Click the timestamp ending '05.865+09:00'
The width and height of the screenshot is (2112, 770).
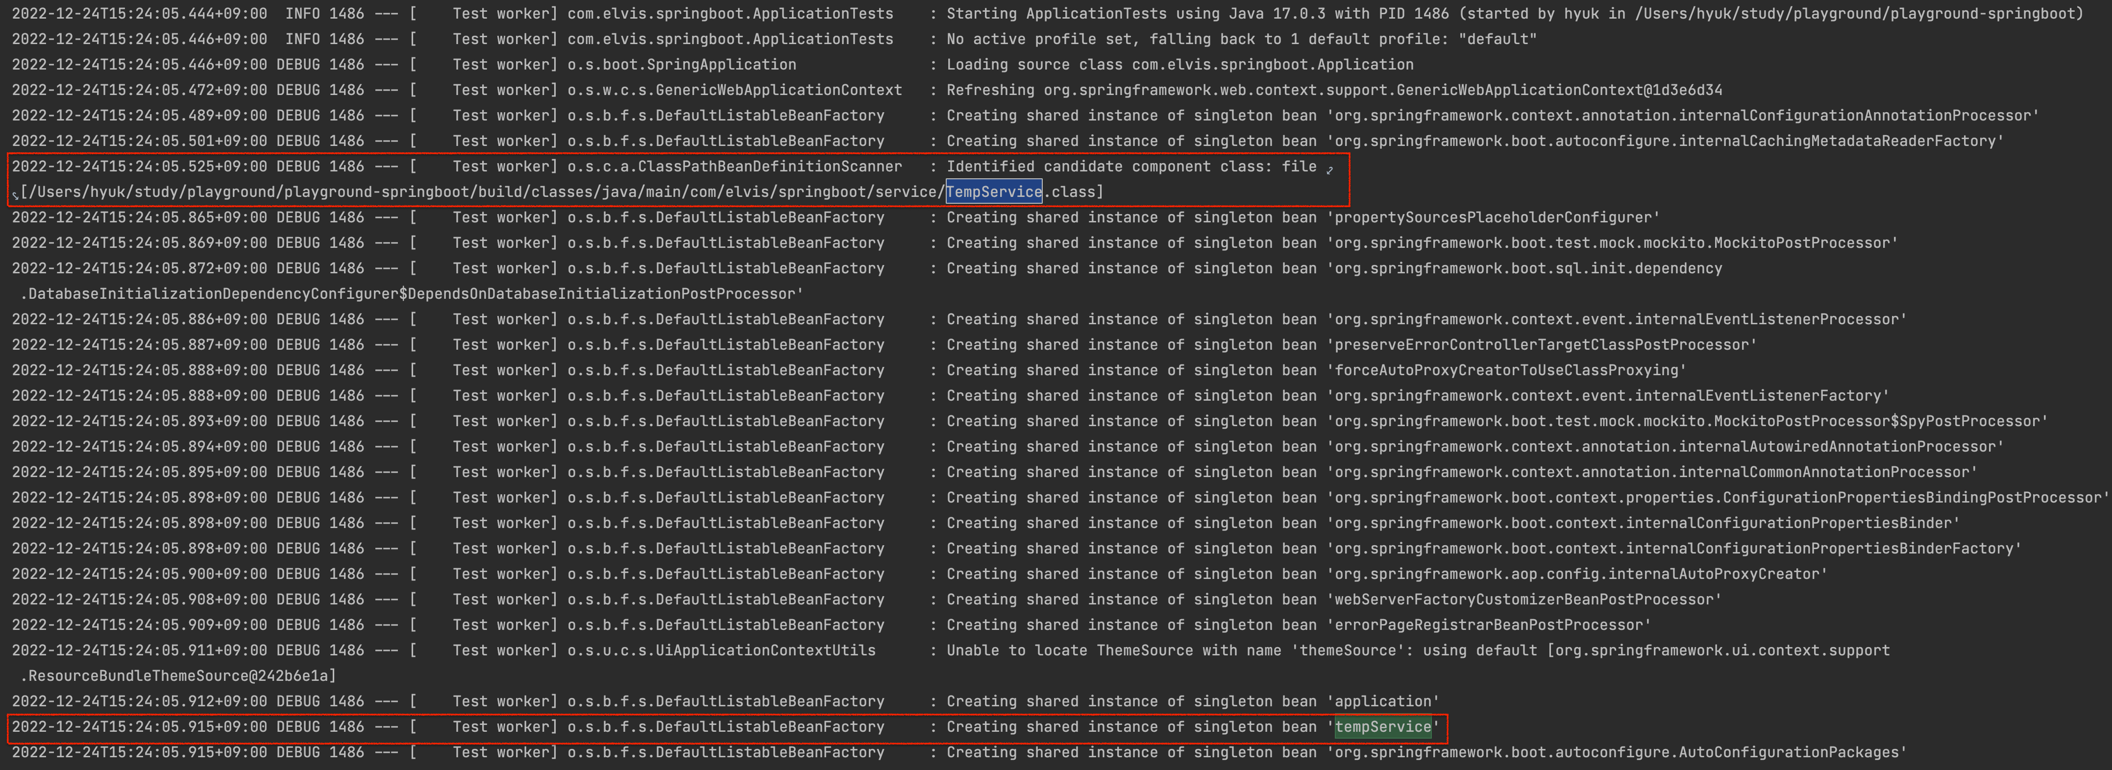point(139,217)
